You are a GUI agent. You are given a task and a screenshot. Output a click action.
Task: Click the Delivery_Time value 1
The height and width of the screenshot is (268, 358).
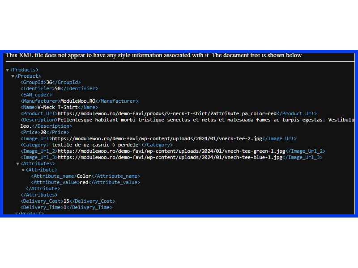[x=65, y=207]
